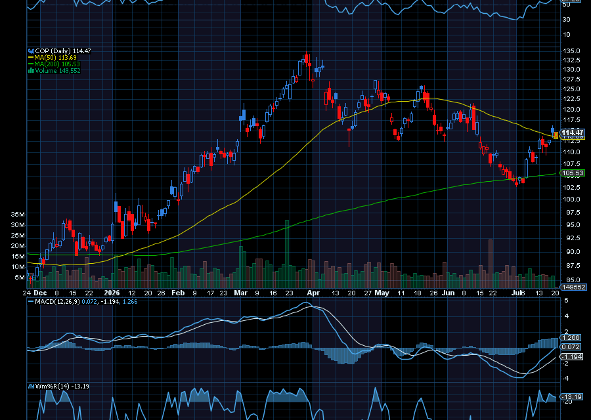
Task: Click the Feb label on the date axis
Action: point(178,293)
